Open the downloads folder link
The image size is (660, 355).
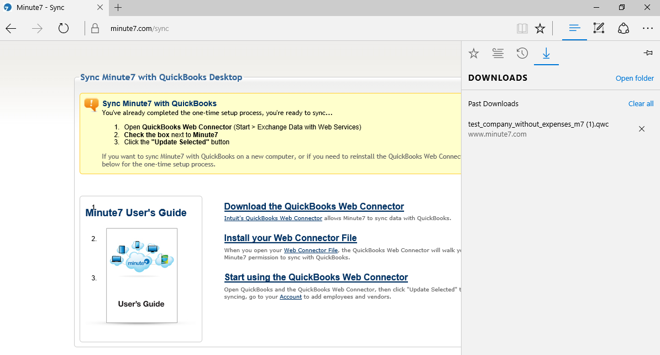click(635, 79)
